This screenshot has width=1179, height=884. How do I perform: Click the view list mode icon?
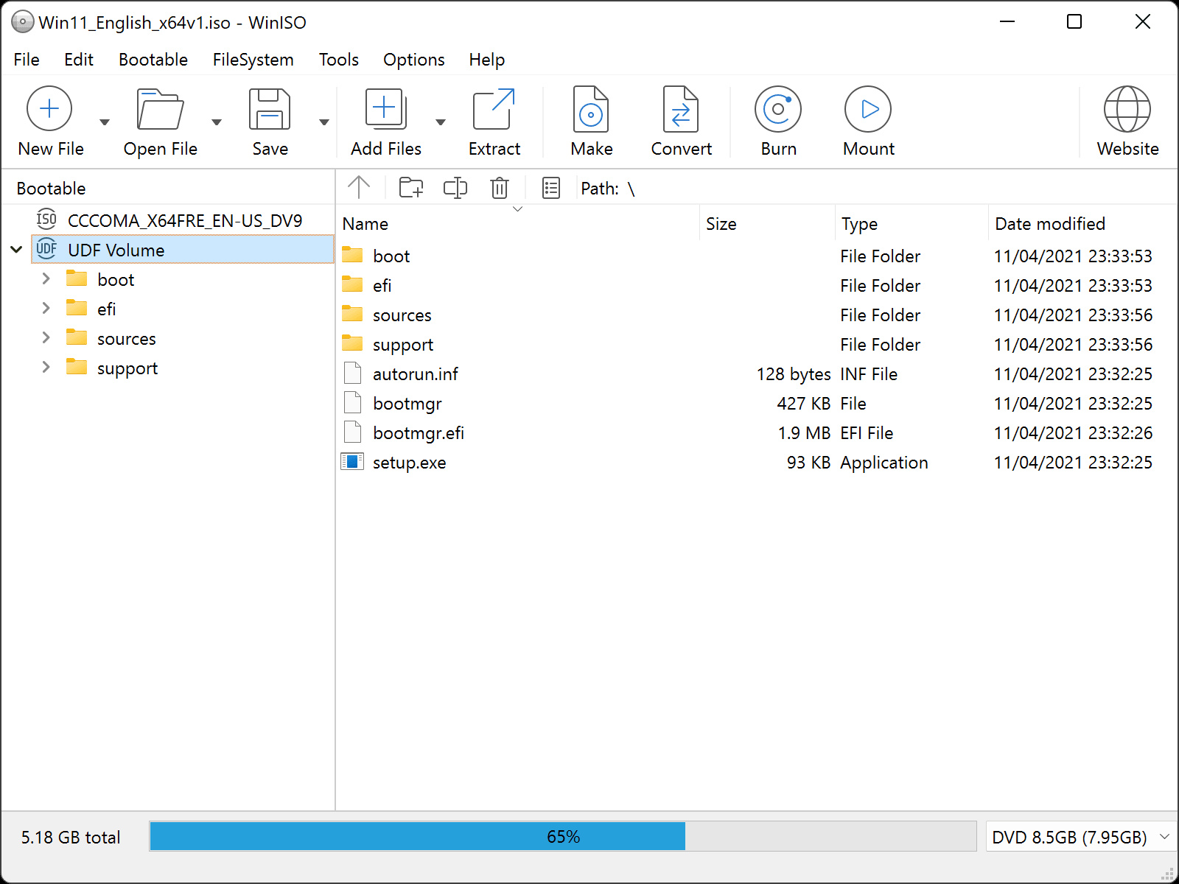tap(551, 188)
